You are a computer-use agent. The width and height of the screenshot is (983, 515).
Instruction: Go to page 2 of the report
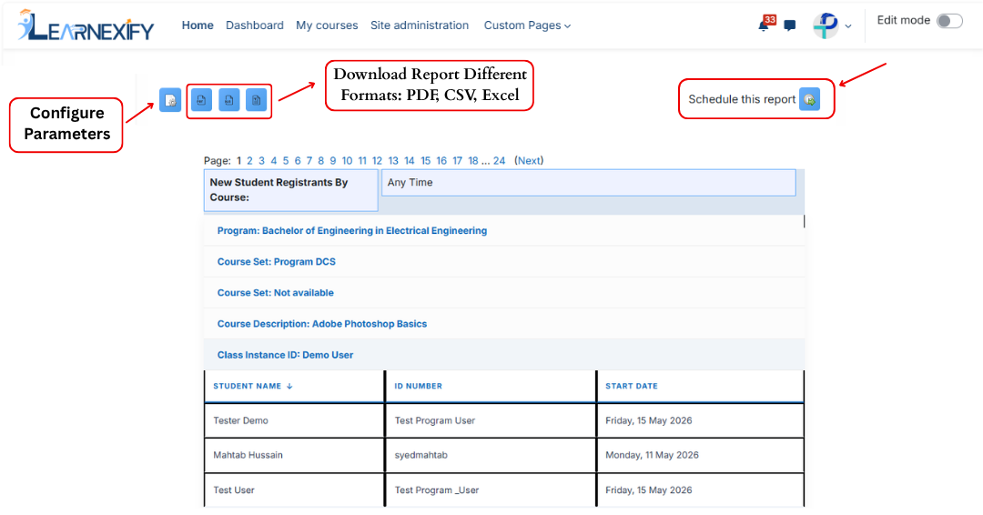[249, 161]
